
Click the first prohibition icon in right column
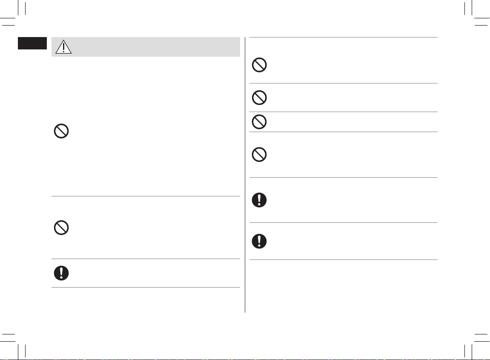[x=259, y=65]
